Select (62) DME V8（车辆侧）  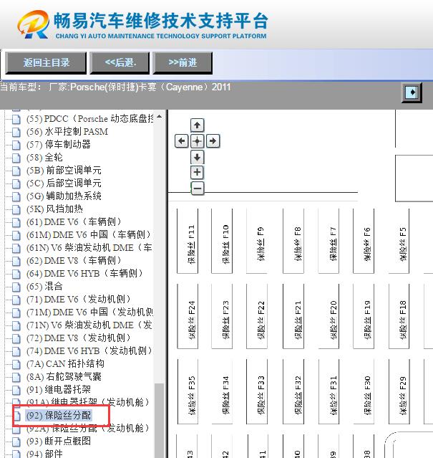(74, 261)
